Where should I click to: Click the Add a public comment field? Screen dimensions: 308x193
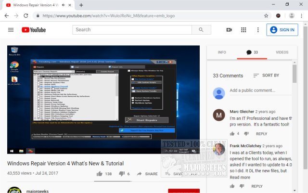point(260,90)
